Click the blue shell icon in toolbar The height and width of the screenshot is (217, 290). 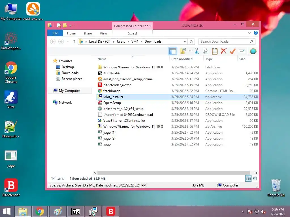(253, 51)
